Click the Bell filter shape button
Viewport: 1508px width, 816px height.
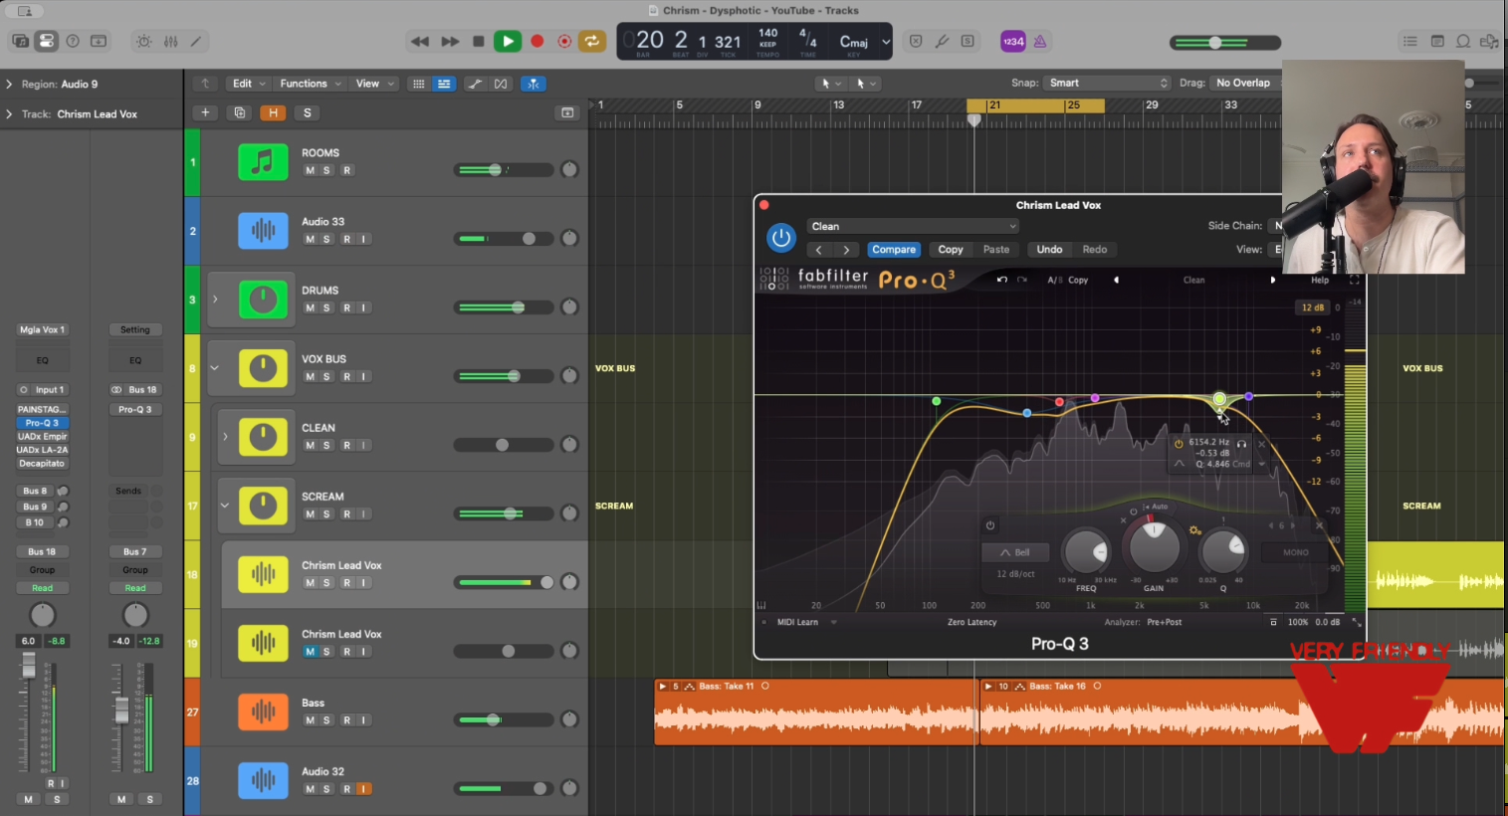1015,552
